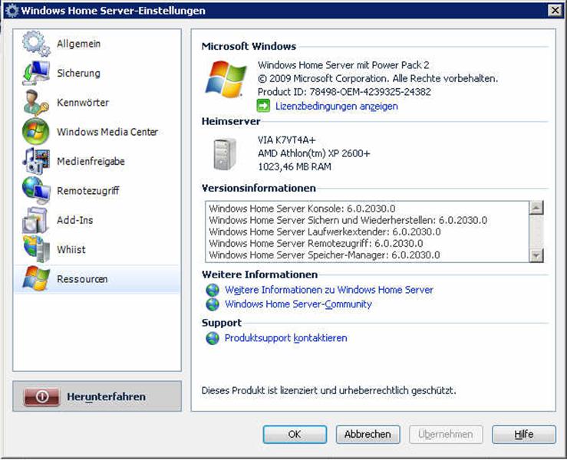Click the Allgemein gears icon
The height and width of the screenshot is (460, 567).
pos(36,44)
